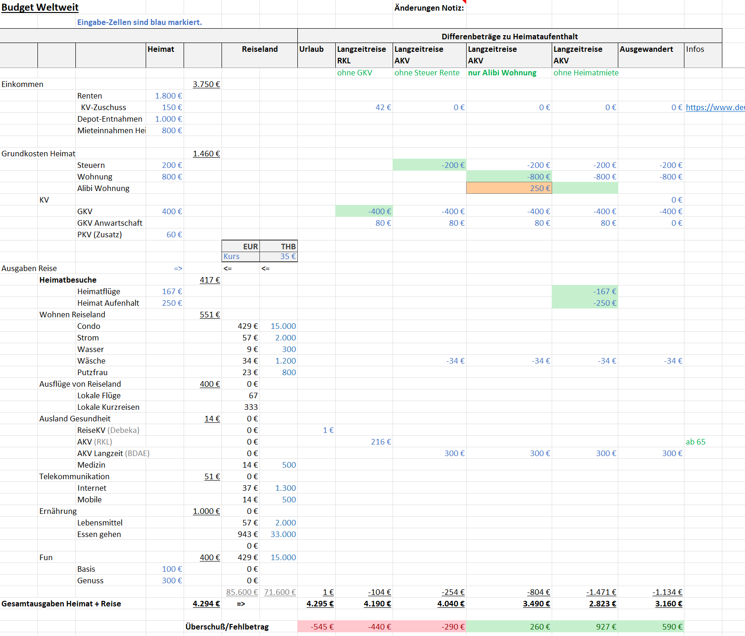This screenshot has height=636, width=745.
Task: Click the Ausgewandert column header
Action: [x=646, y=49]
